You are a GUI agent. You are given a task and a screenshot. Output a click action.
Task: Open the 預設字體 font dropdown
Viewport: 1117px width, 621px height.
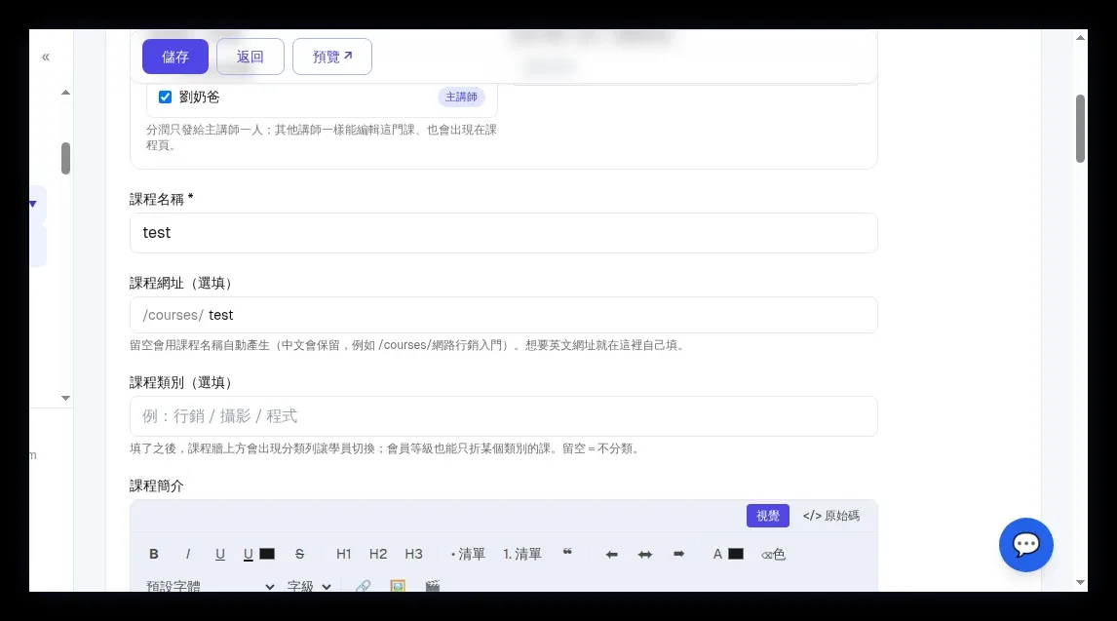pos(211,586)
